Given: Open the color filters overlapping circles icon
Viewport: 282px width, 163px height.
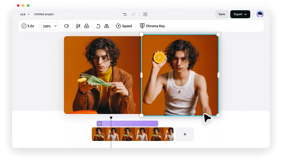Looking at the screenshot, I should click(x=87, y=26).
